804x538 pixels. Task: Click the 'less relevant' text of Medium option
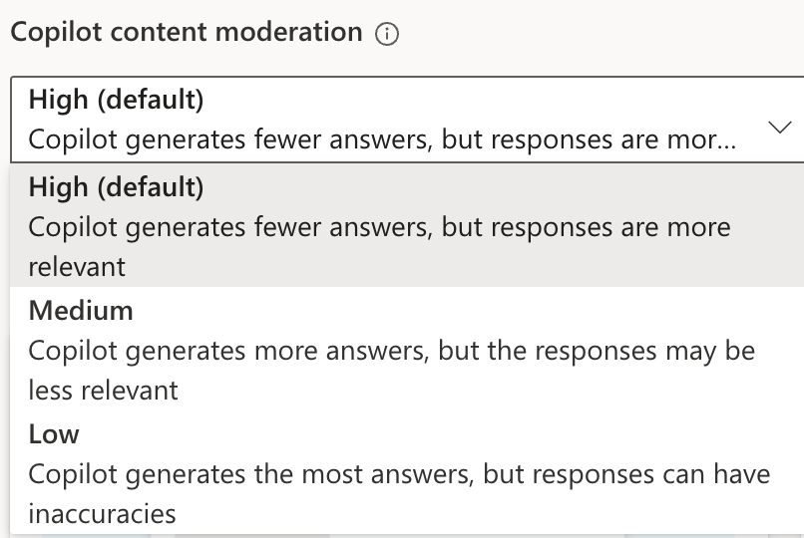[103, 391]
